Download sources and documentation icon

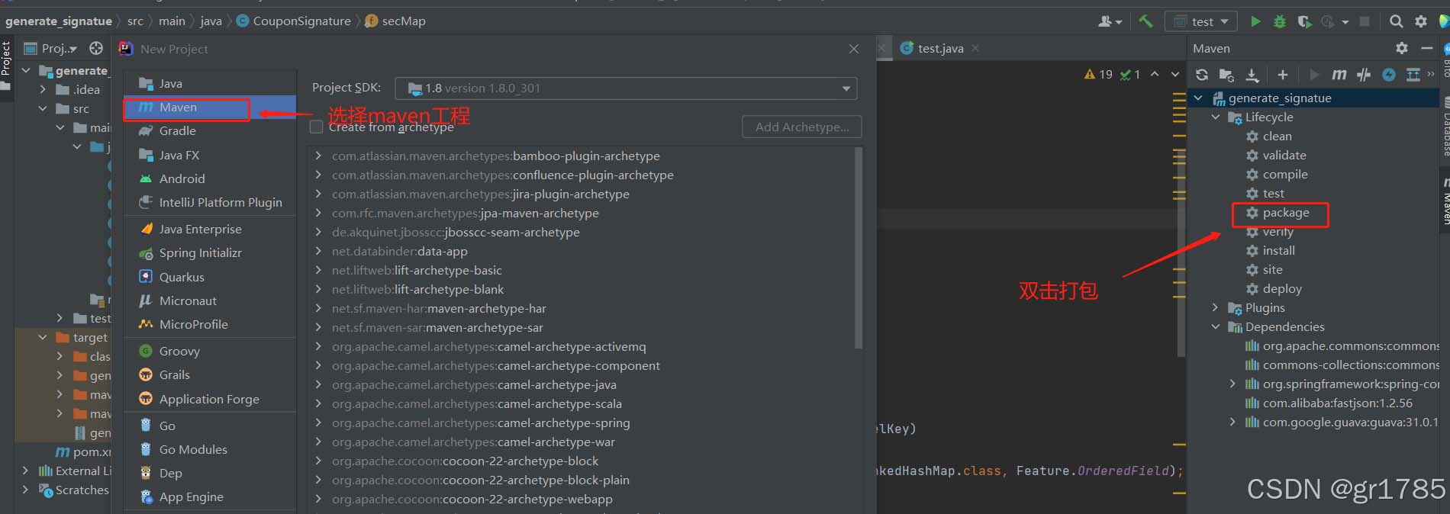point(1252,75)
